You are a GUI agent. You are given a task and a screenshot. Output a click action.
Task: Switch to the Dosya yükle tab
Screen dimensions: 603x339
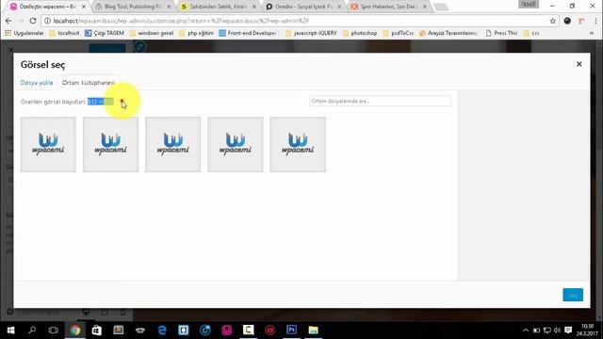[x=37, y=83]
